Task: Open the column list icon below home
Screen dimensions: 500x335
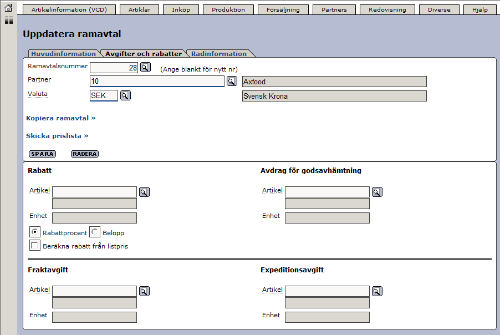Action: [9, 21]
